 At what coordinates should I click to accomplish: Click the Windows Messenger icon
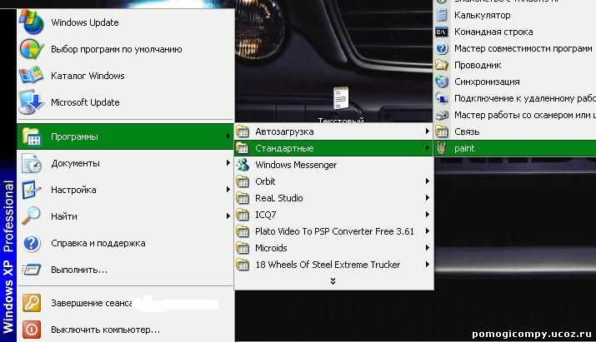point(243,165)
